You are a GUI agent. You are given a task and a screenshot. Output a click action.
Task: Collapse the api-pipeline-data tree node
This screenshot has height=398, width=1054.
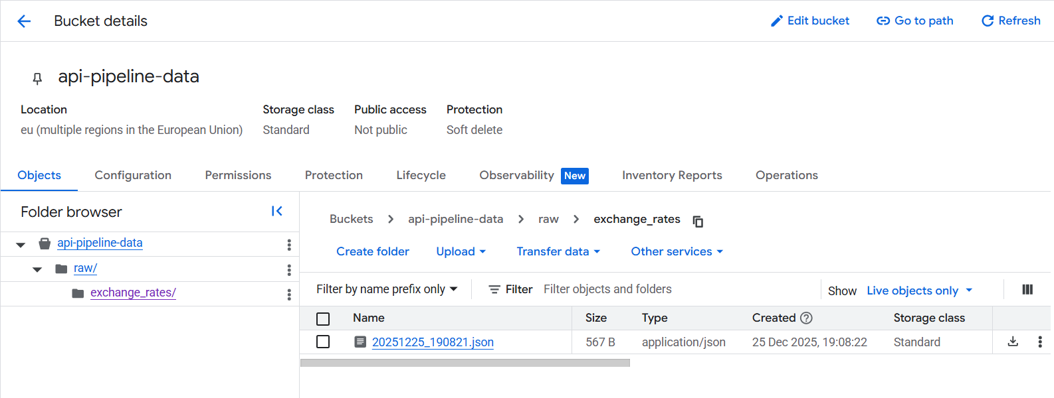click(x=21, y=244)
